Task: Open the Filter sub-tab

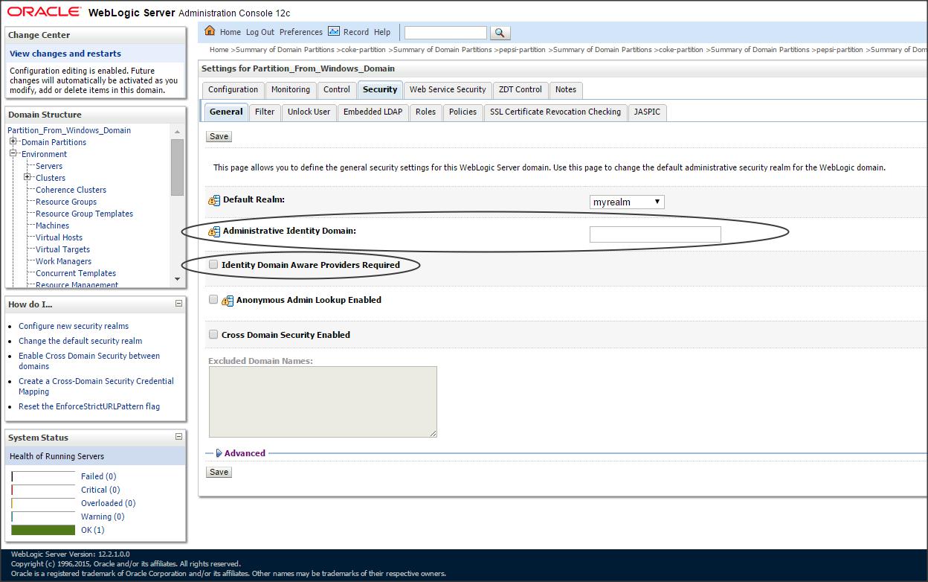Action: point(265,112)
